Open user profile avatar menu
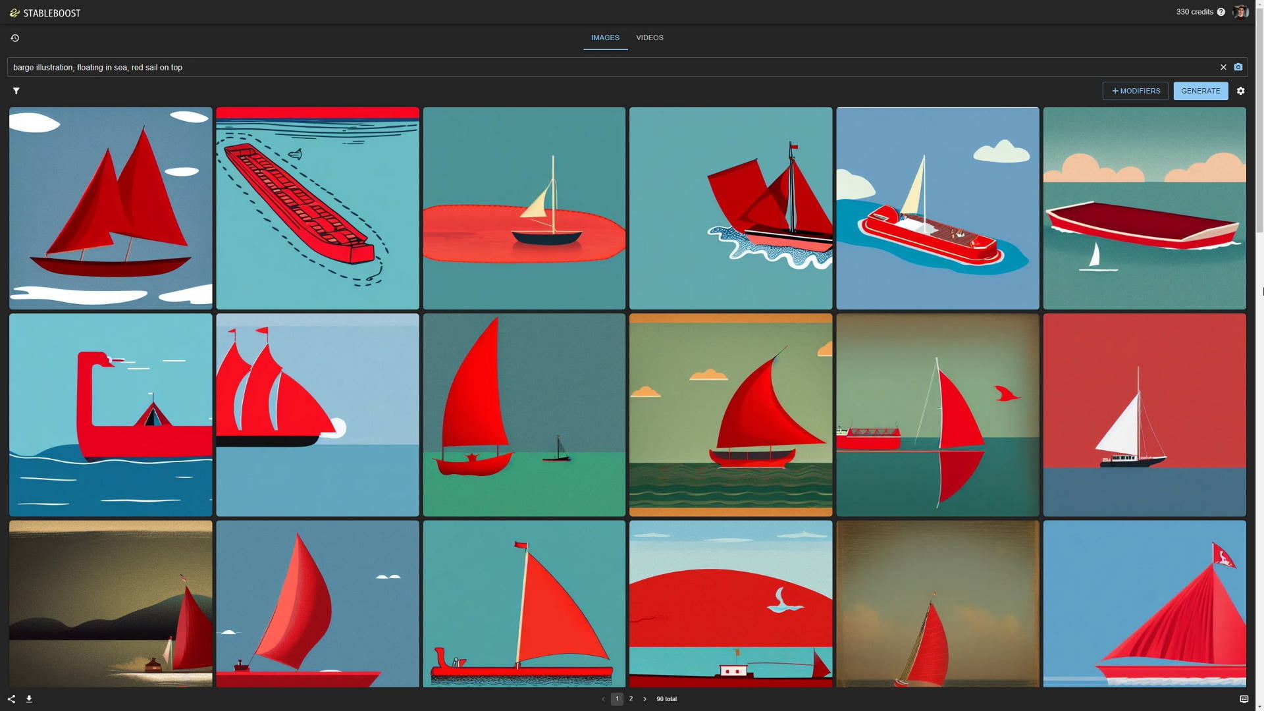The height and width of the screenshot is (711, 1264). pyautogui.click(x=1240, y=12)
